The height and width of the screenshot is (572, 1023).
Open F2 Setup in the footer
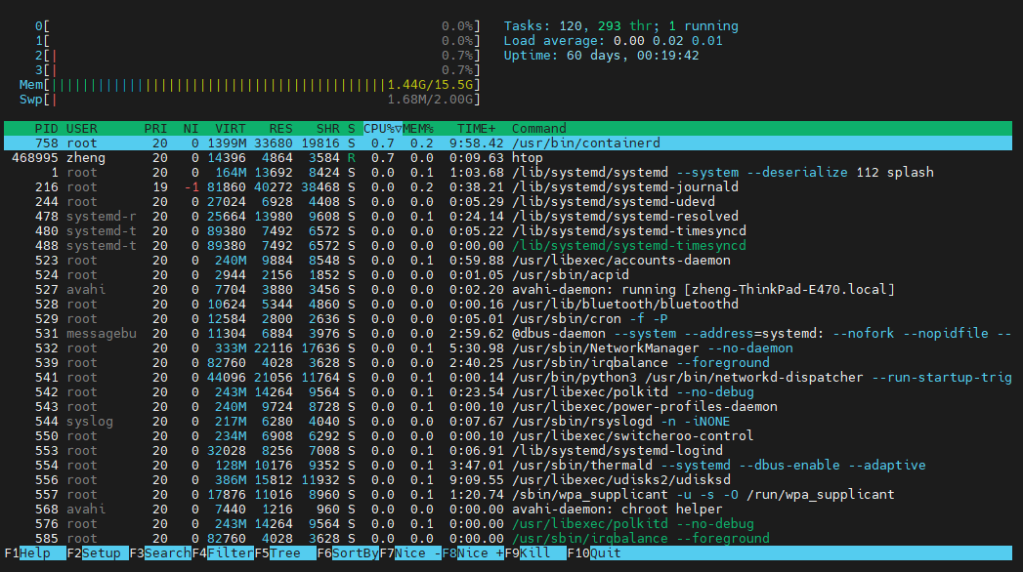coord(98,553)
